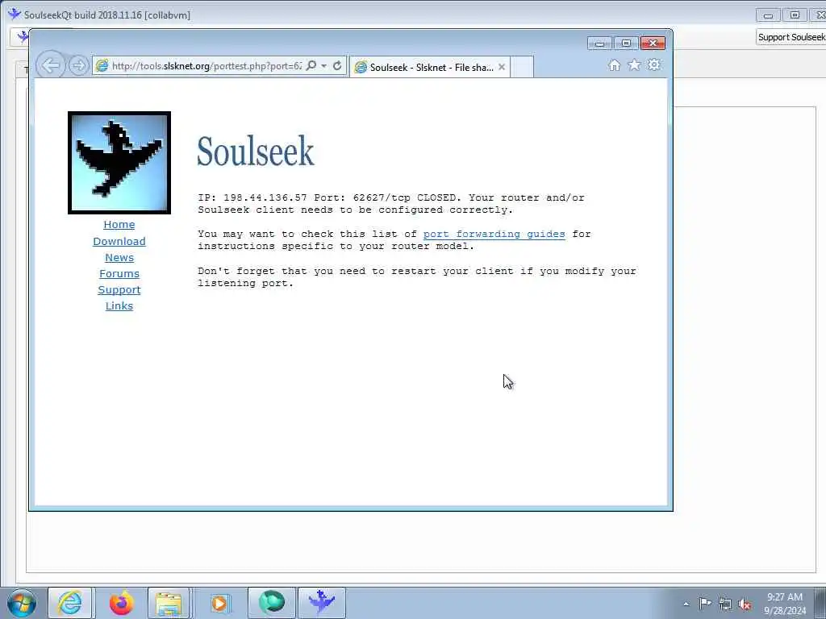Click Support Soulseek button in SoulseekQt window
Screen dimensions: 826x619
(x=791, y=37)
